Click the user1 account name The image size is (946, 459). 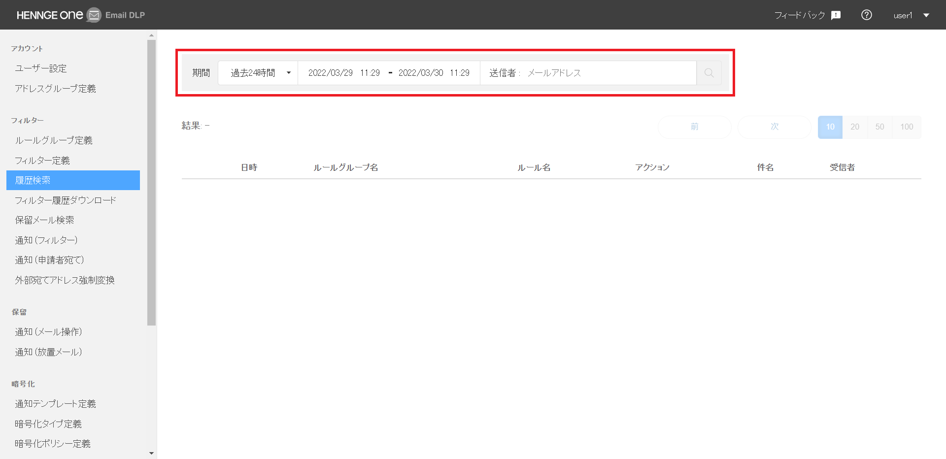click(903, 15)
